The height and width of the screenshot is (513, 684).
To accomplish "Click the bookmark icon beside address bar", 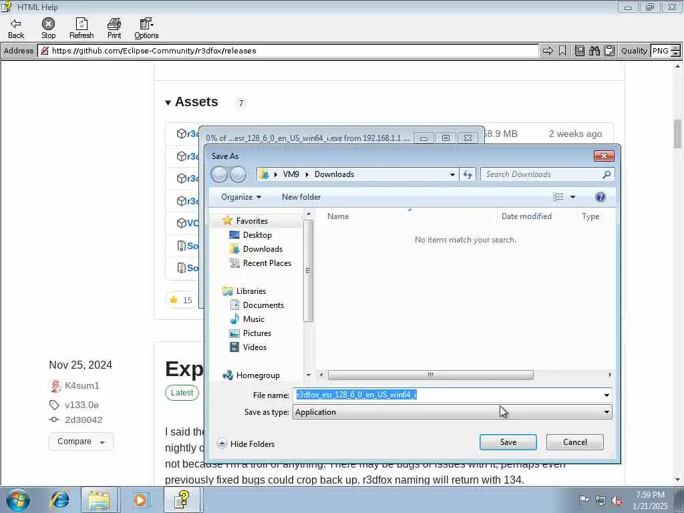I will pyautogui.click(x=562, y=51).
